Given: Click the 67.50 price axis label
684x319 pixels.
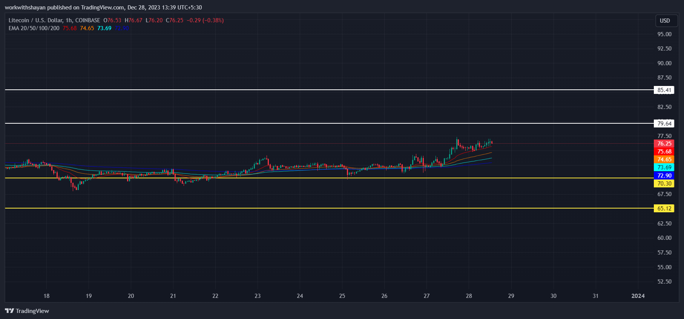Looking at the screenshot, I should point(664,194).
